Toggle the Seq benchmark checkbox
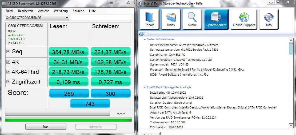 point(8,51)
